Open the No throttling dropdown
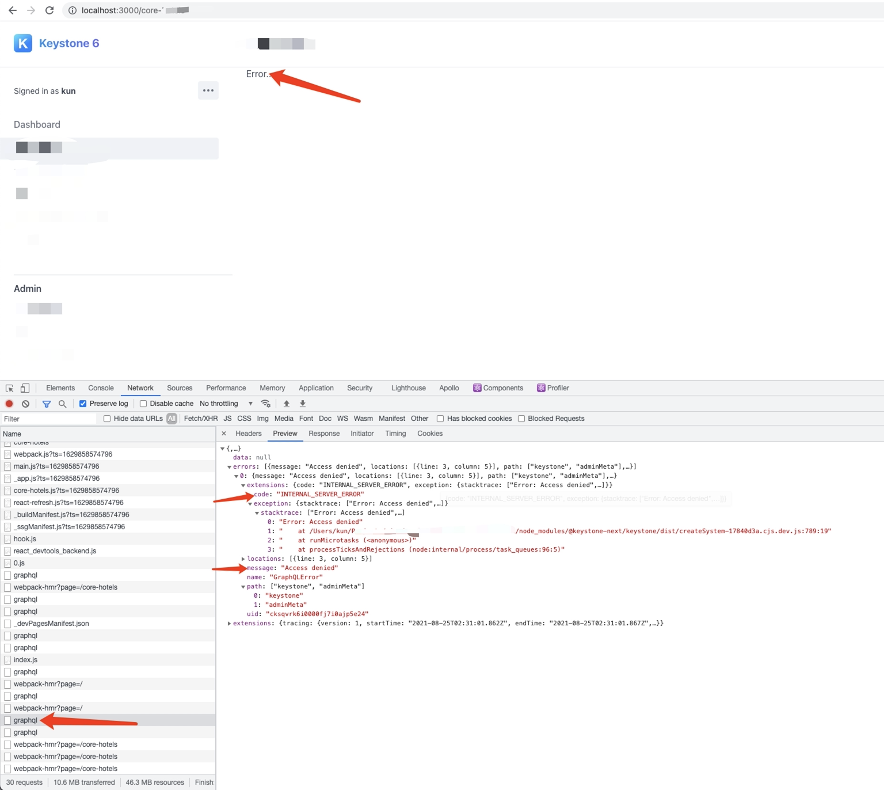884x790 pixels. (226, 404)
